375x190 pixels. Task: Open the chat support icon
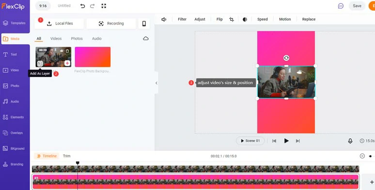coord(341,6)
